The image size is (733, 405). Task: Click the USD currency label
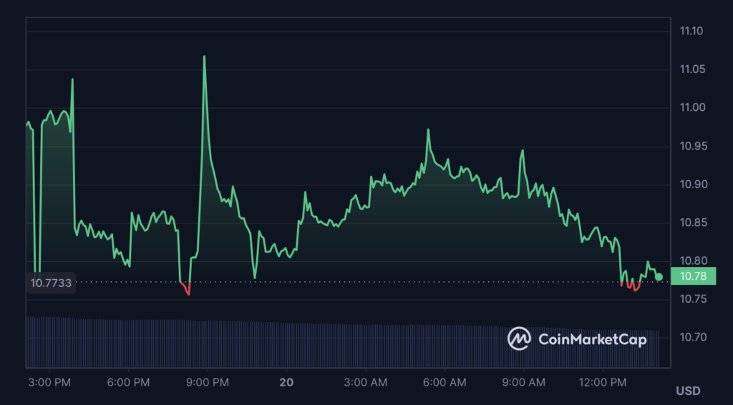(x=688, y=391)
